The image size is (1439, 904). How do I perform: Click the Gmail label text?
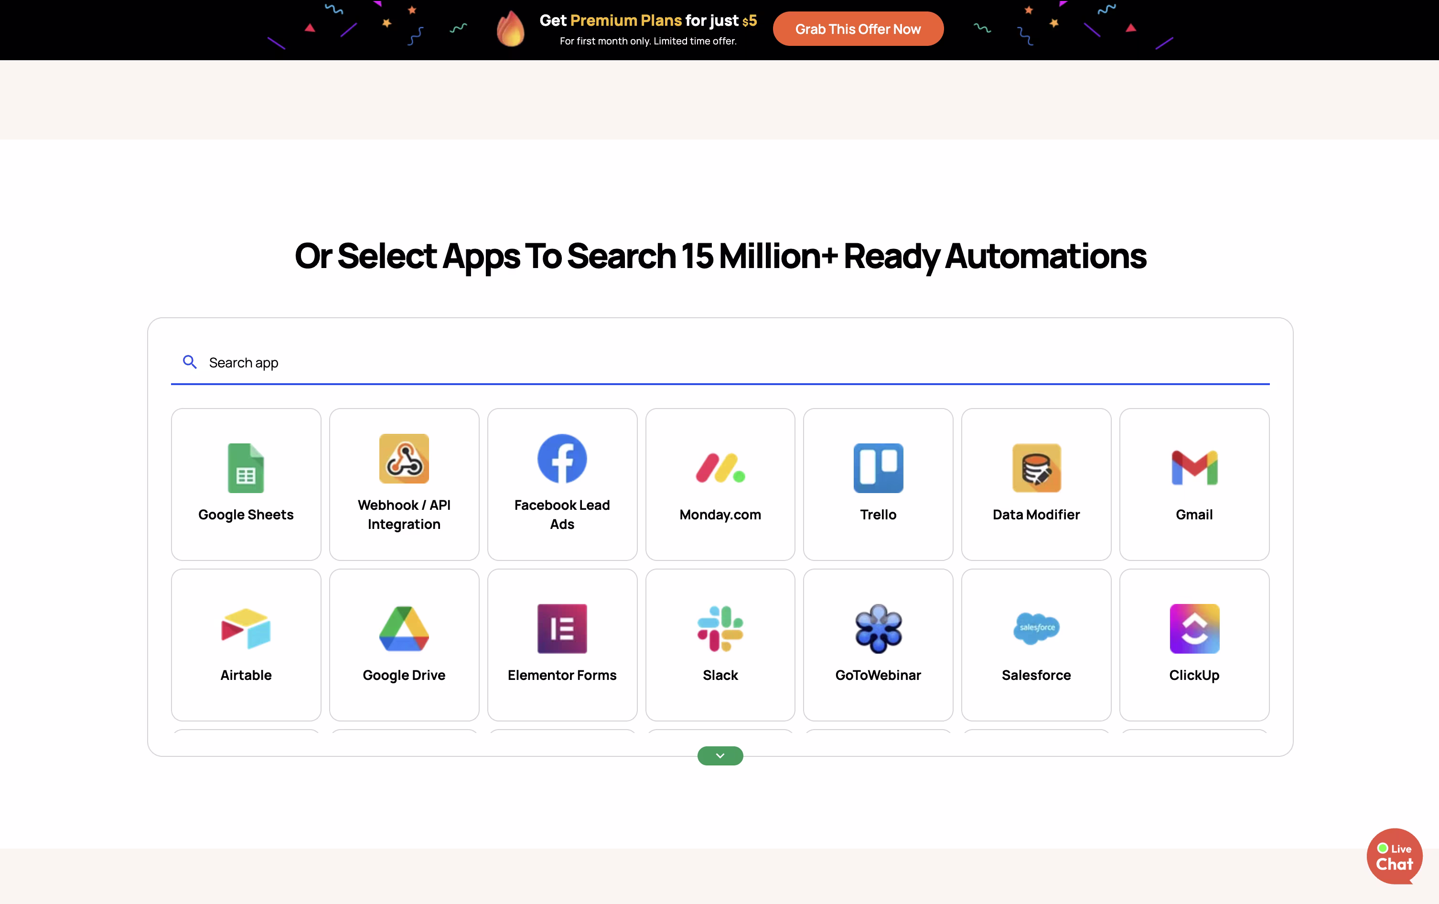(x=1194, y=515)
